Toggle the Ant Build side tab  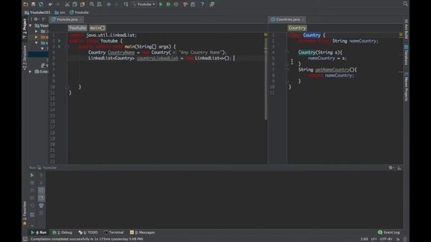(x=406, y=29)
